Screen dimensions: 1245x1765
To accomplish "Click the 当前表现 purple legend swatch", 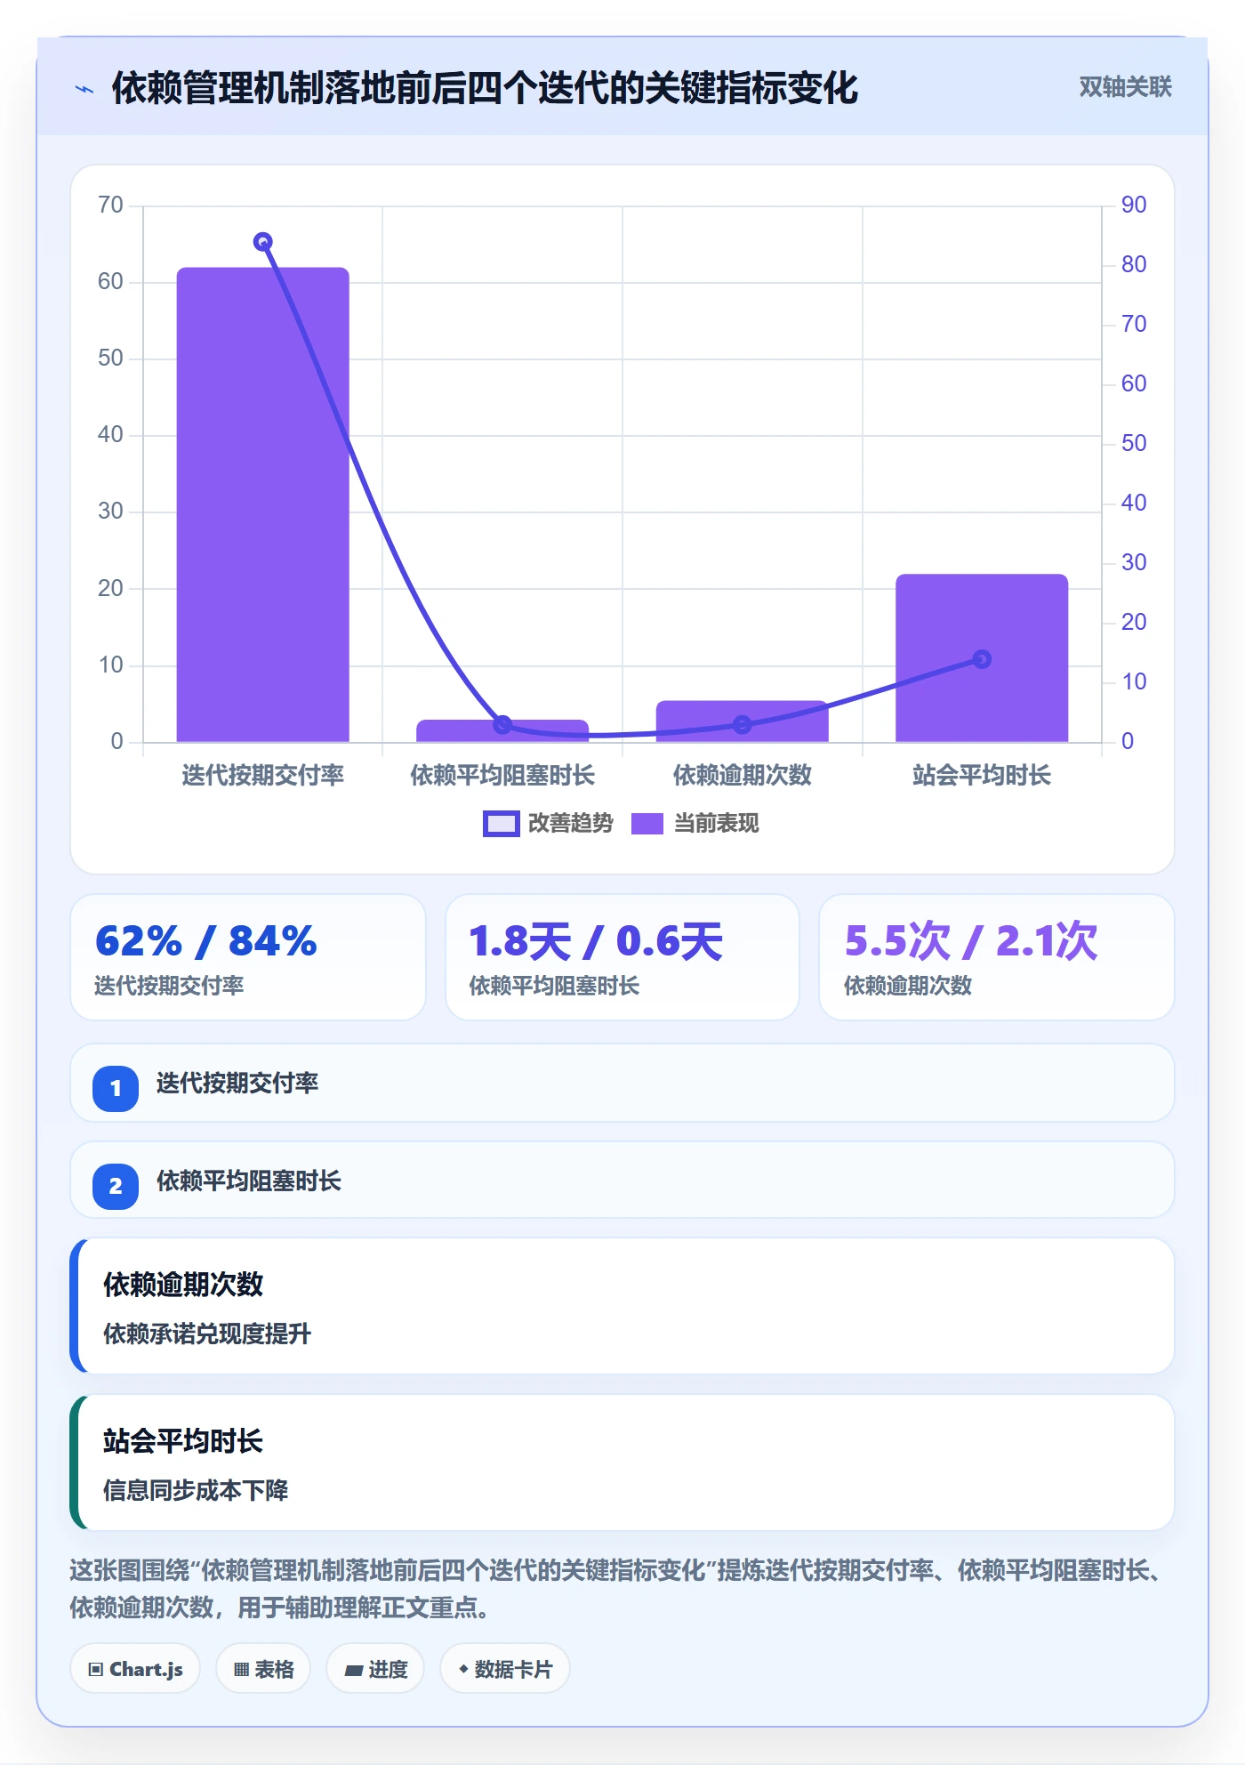I will click(647, 824).
